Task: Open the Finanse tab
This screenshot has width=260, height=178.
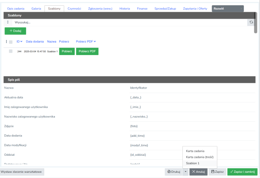Action: 142,8
